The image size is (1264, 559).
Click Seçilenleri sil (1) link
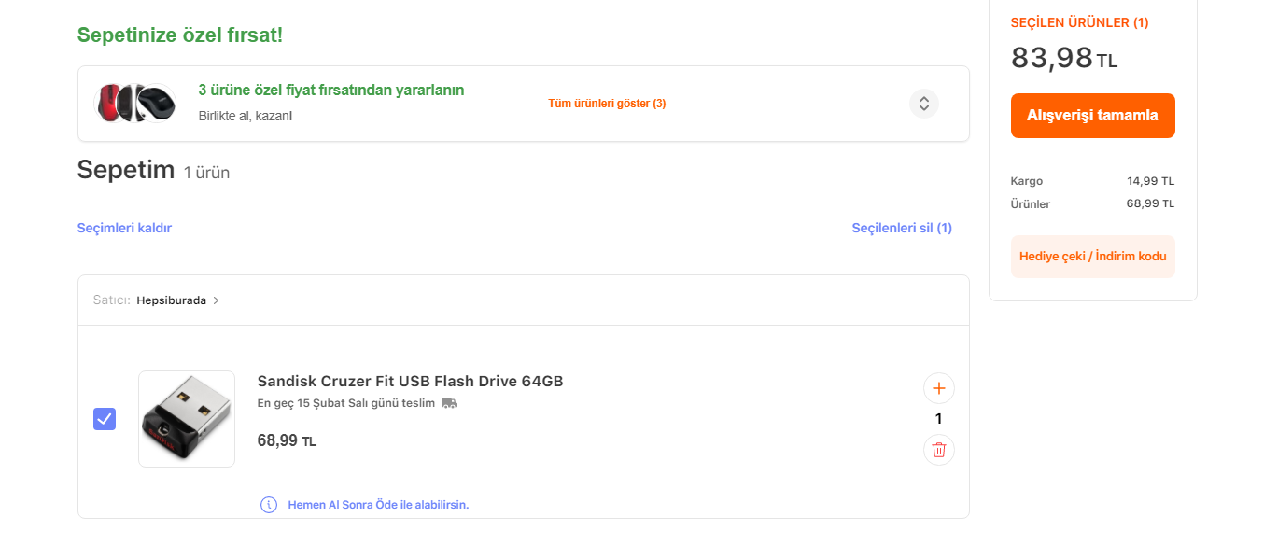click(902, 228)
